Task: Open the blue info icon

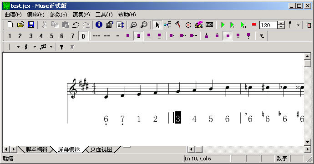Action: (99, 25)
